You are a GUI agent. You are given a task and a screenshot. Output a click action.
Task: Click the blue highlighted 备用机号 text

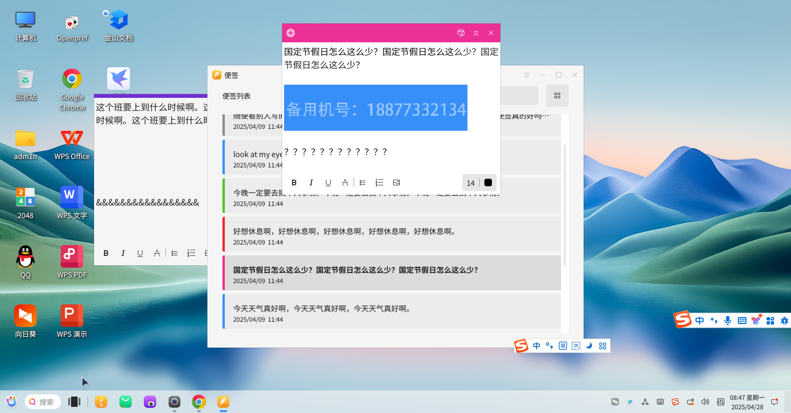click(376, 108)
